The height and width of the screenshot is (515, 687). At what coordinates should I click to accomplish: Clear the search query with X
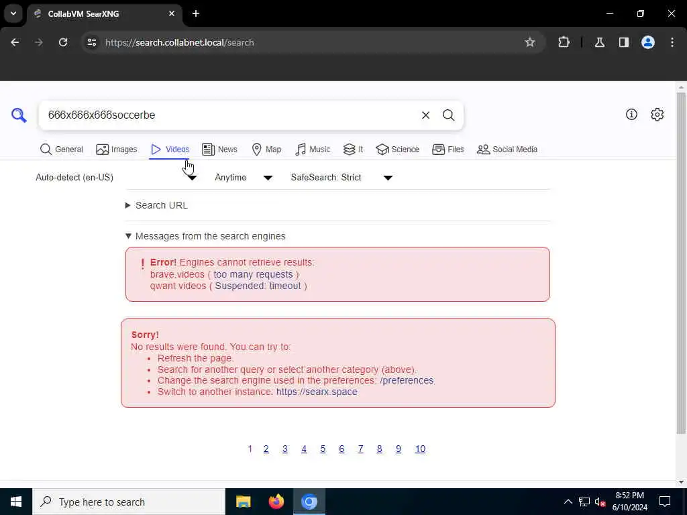[425, 115]
